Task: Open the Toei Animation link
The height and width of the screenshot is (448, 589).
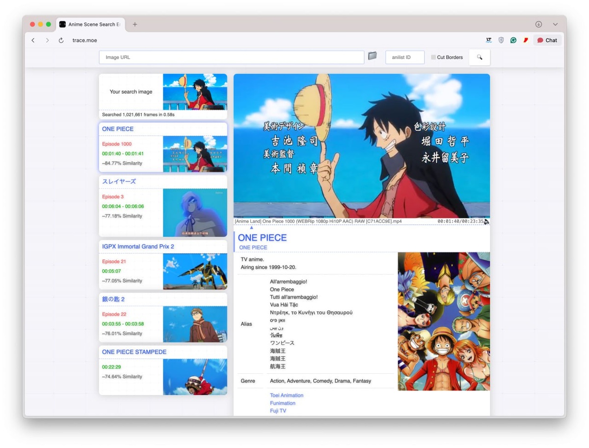Action: (287, 395)
